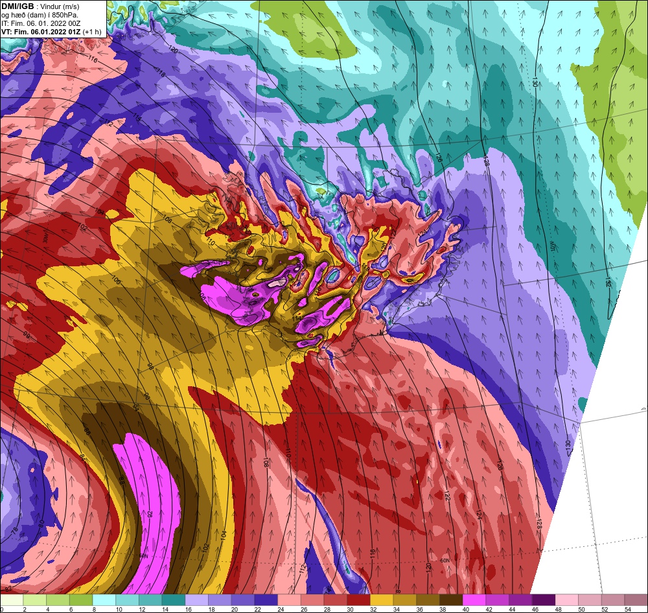Image resolution: width=648 pixels, height=613 pixels.
Task: Pick the red swatch between 28 and 30
Action: coord(336,600)
